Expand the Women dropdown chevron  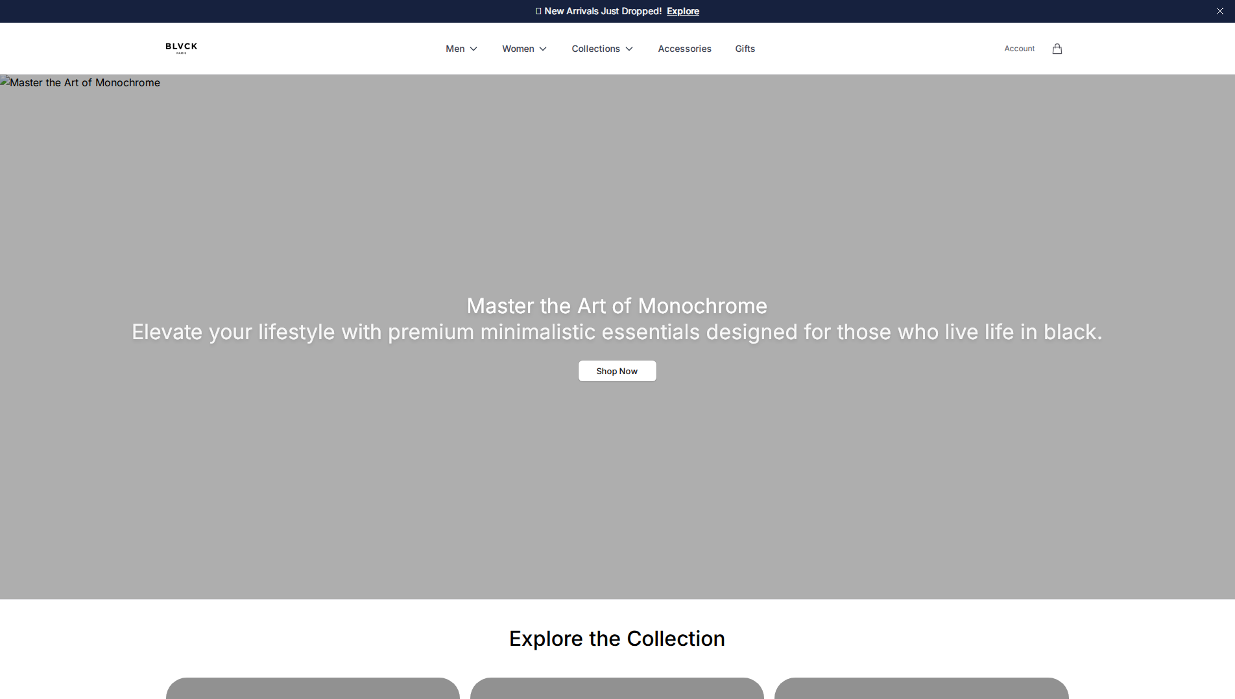[x=543, y=49]
